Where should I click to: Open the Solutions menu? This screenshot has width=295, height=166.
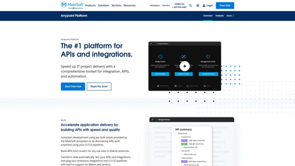coord(103,5)
